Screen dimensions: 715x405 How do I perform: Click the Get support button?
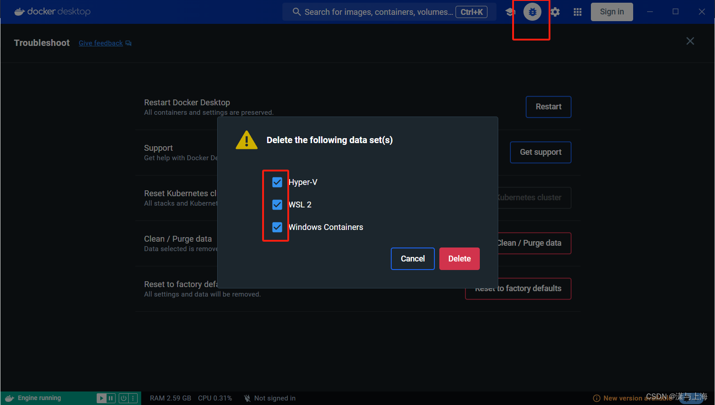[x=541, y=153]
